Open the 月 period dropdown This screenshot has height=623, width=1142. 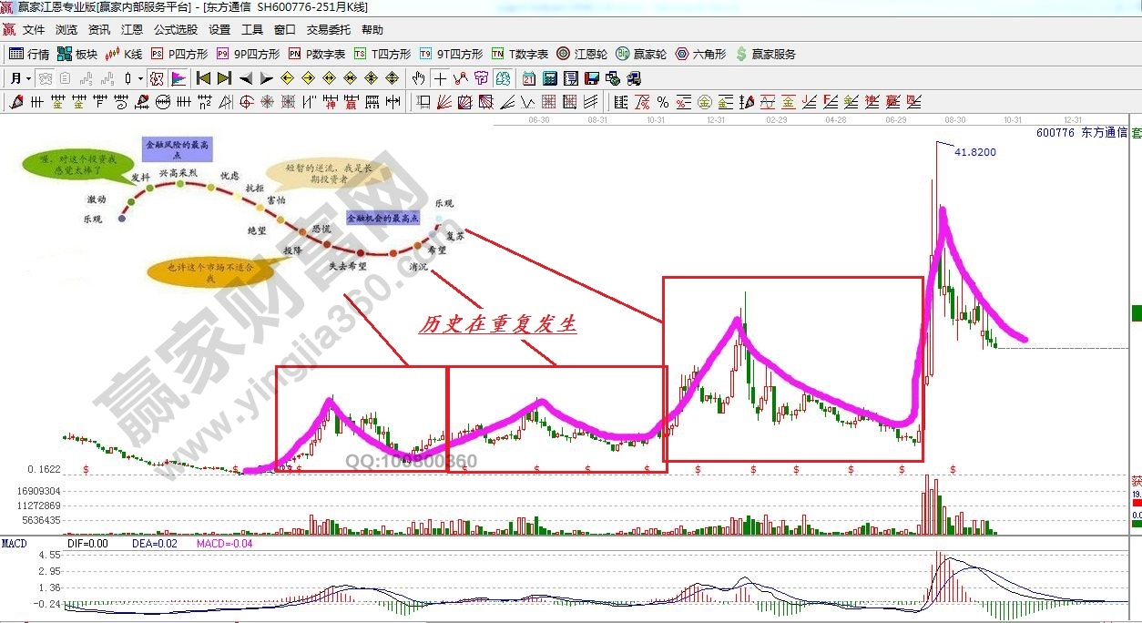tap(20, 78)
